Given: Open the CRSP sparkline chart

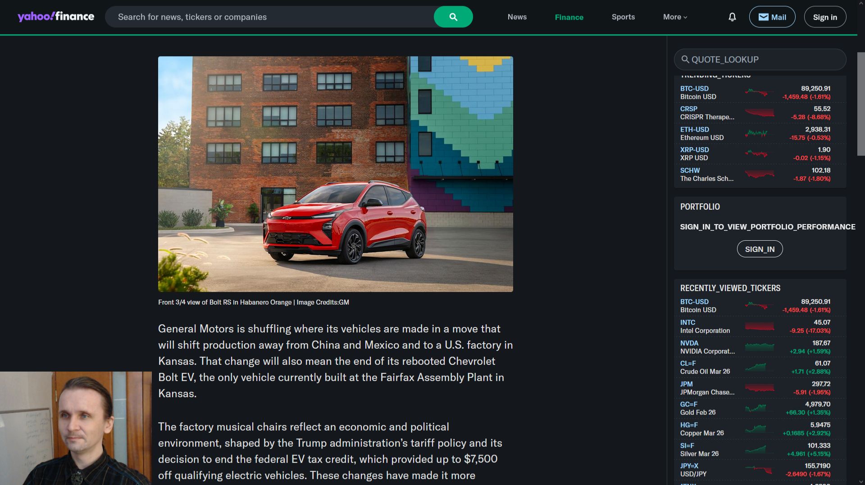Looking at the screenshot, I should coord(760,113).
